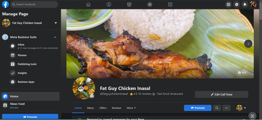Viewport: 262px width, 120px height.
Task: Click the next cover photo arrow
Action: tap(248, 44)
